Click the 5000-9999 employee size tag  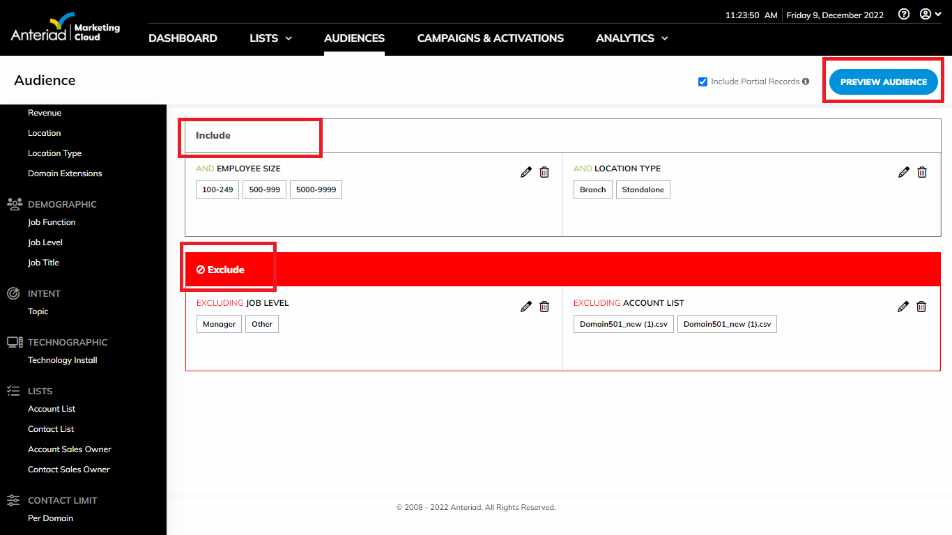316,189
